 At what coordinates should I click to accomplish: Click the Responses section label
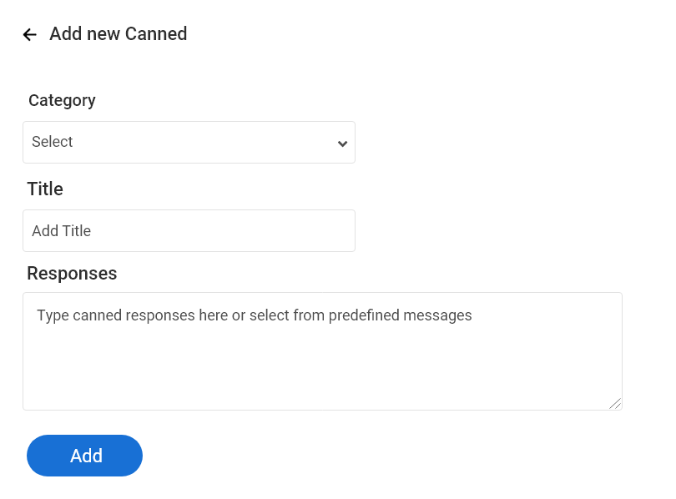(72, 273)
